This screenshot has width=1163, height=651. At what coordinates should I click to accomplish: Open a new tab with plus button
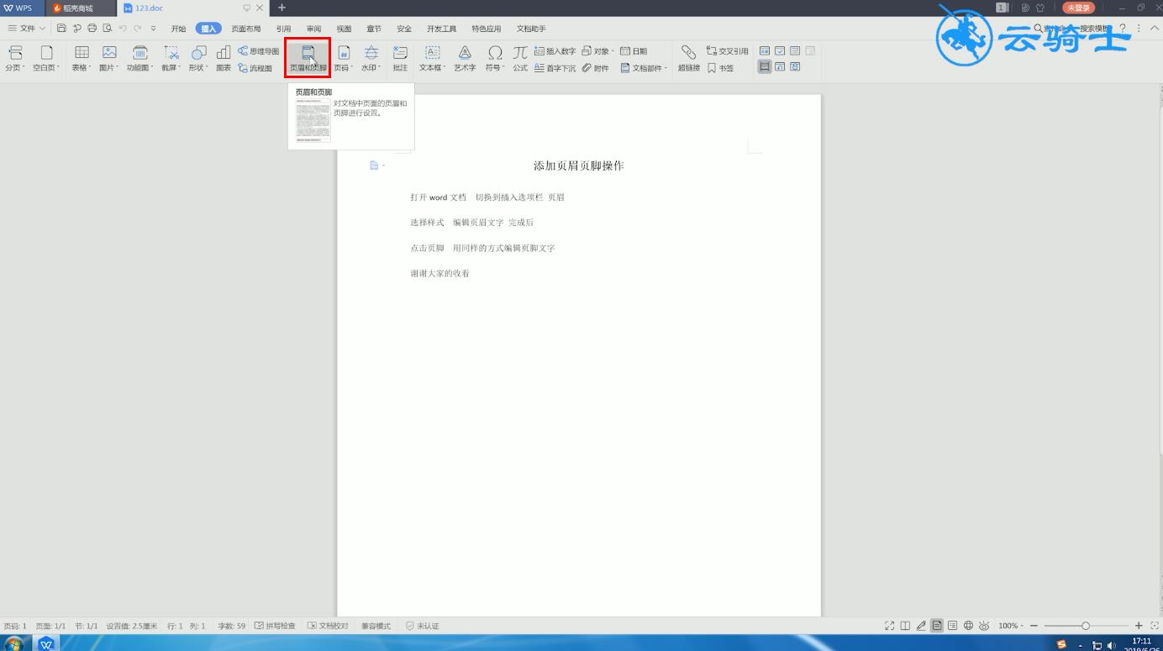click(282, 8)
